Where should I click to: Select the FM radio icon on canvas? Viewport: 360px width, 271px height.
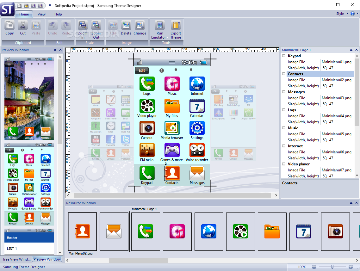[x=147, y=150]
